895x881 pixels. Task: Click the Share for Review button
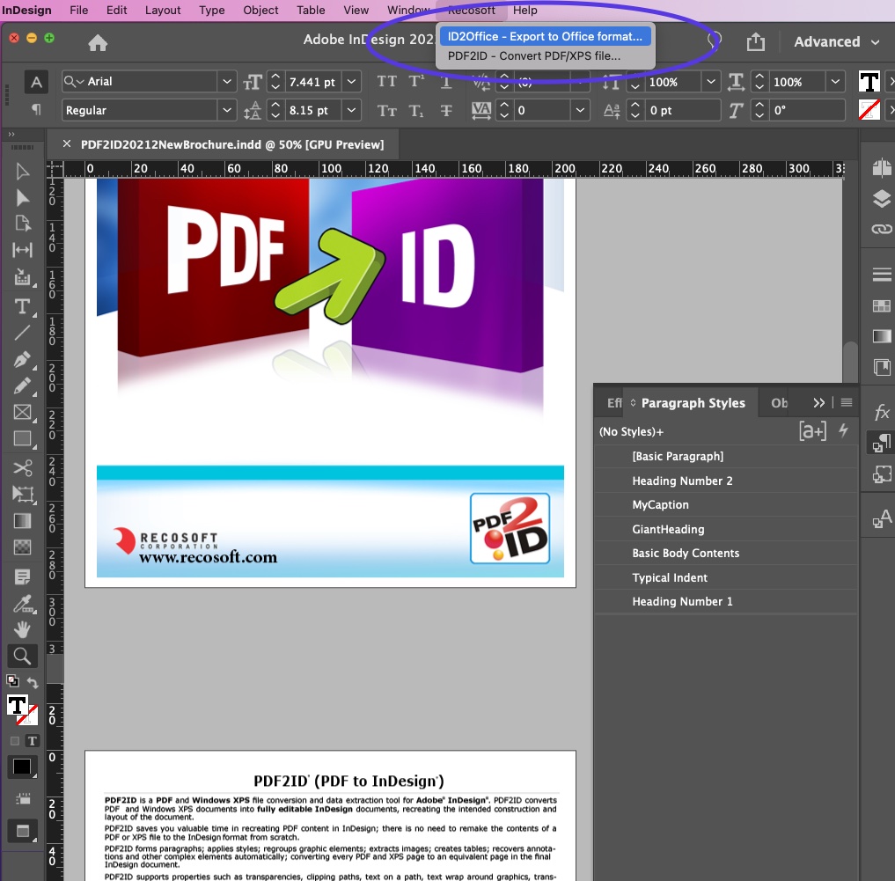tap(755, 41)
